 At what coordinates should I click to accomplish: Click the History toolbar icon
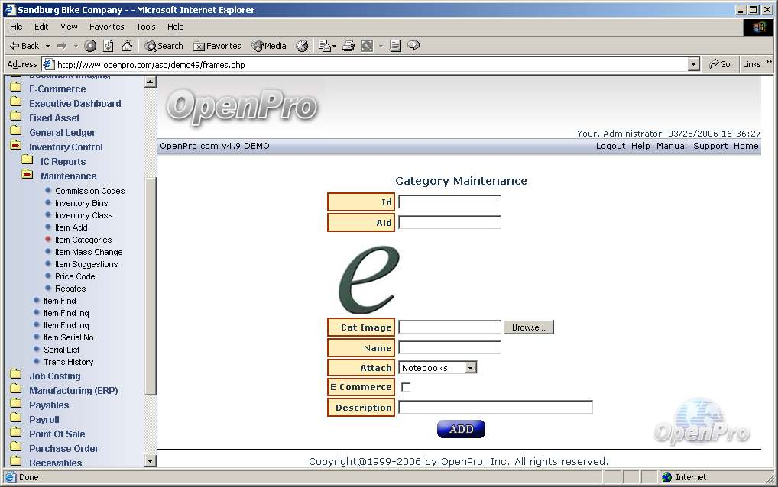click(302, 46)
